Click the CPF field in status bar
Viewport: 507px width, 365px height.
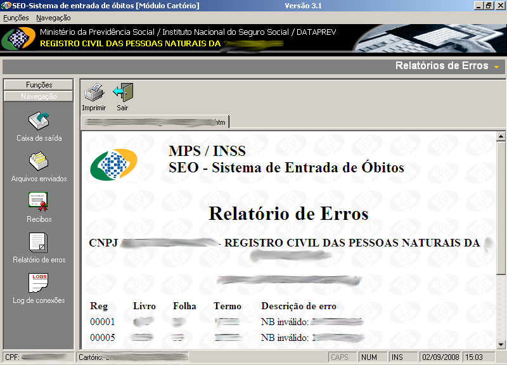[38, 357]
